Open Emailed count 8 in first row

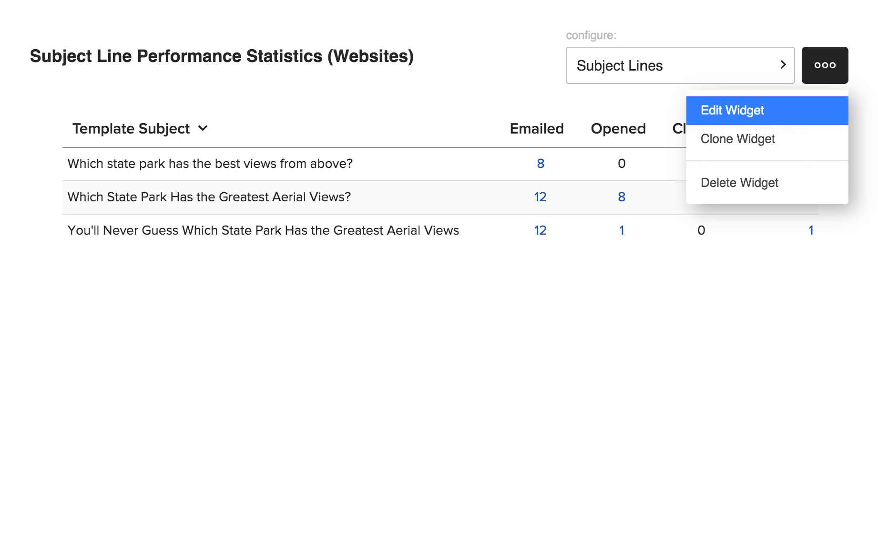click(x=540, y=164)
